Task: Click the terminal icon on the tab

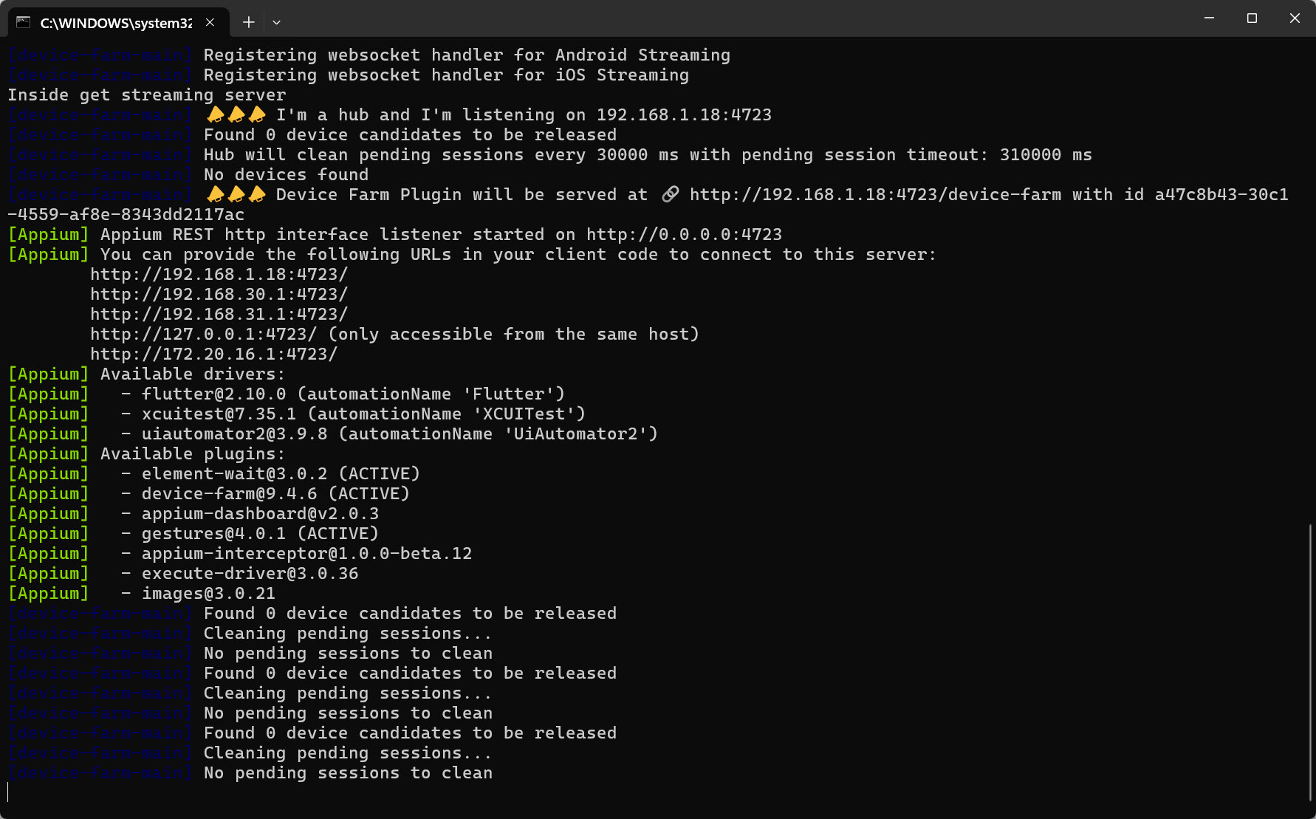Action: [x=24, y=22]
